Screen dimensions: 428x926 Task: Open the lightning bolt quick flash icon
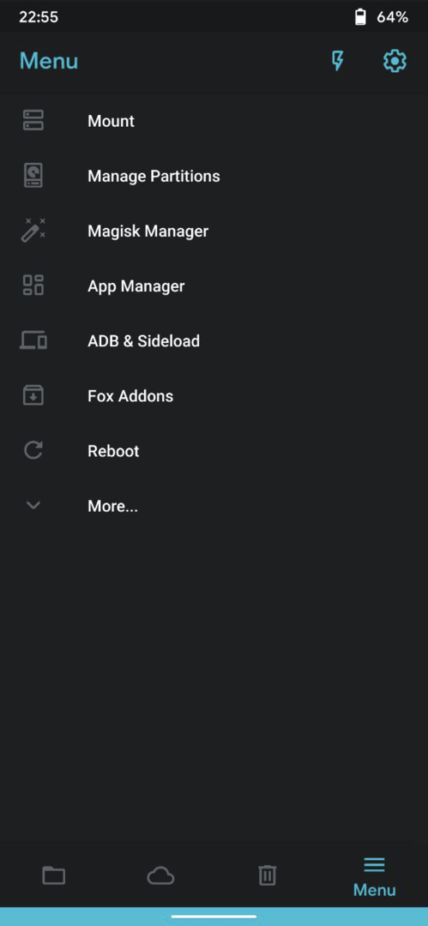(x=338, y=61)
